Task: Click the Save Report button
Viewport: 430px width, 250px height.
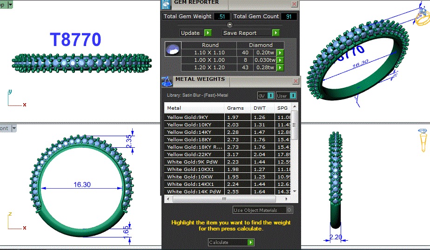Action: coord(247,33)
